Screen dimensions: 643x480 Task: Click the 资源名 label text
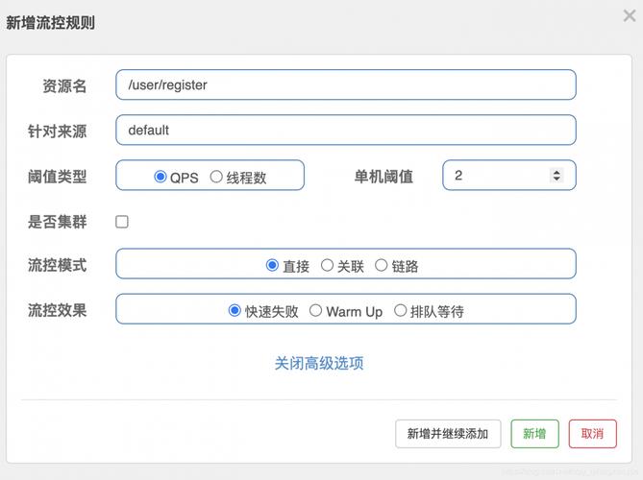64,86
